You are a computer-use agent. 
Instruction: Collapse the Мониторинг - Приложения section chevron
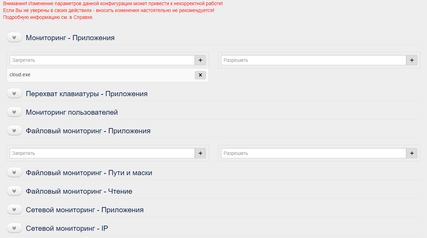pyautogui.click(x=14, y=37)
